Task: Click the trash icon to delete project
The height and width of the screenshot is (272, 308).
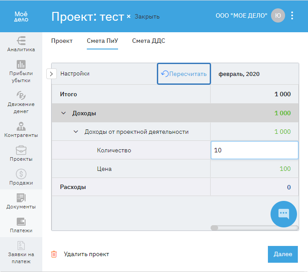Action: coord(54,254)
